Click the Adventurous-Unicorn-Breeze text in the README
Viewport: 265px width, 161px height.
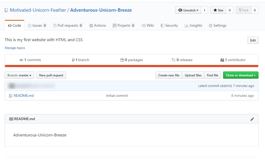tap(40, 135)
